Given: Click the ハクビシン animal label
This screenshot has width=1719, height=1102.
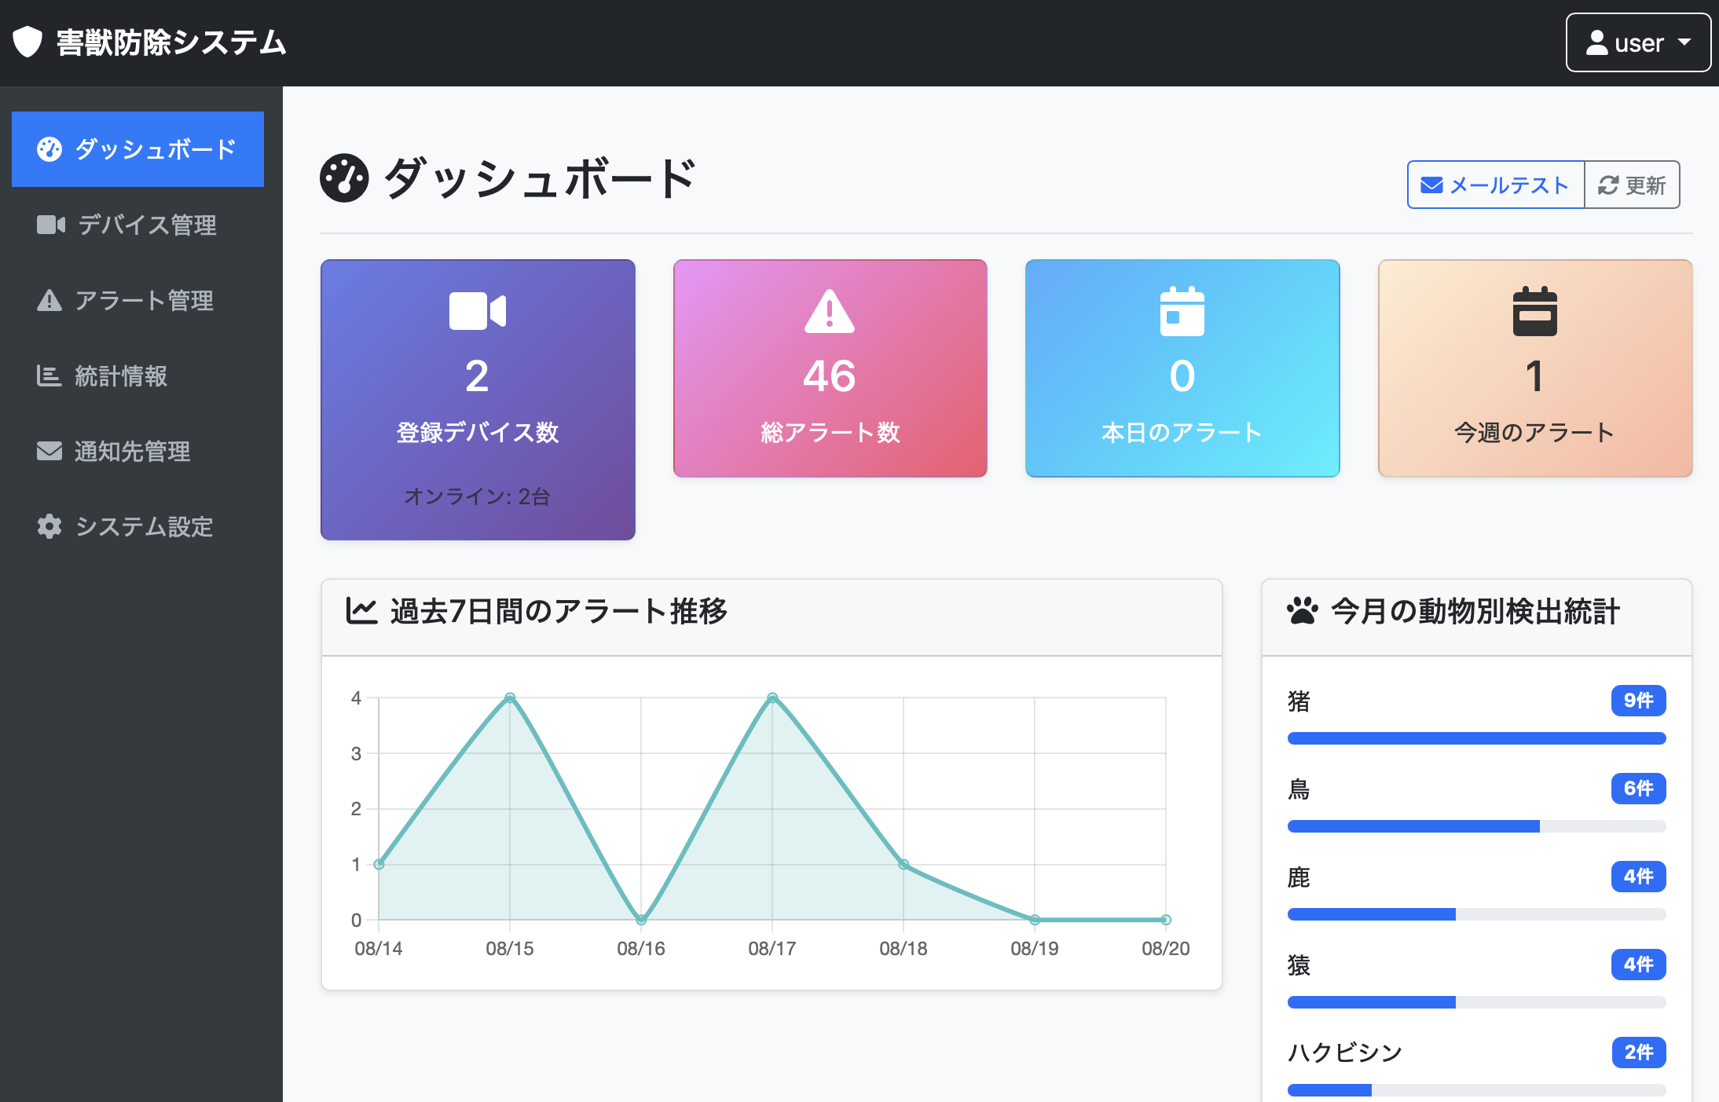Looking at the screenshot, I should click(1345, 1053).
